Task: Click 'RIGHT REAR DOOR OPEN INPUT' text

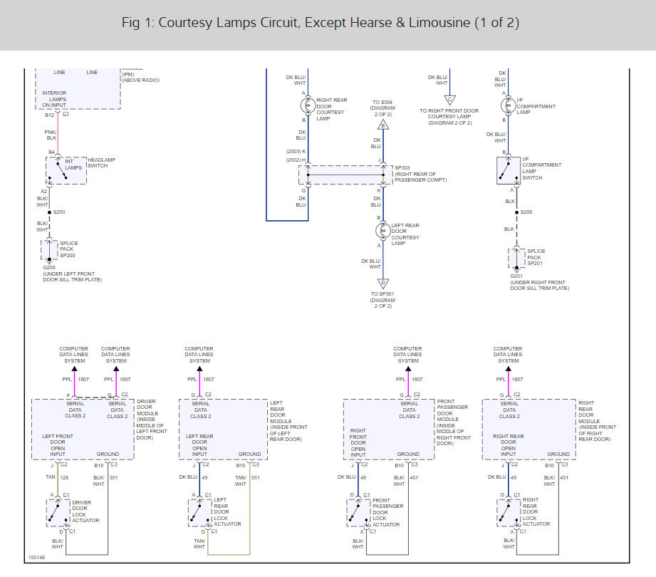Action: 509,445
